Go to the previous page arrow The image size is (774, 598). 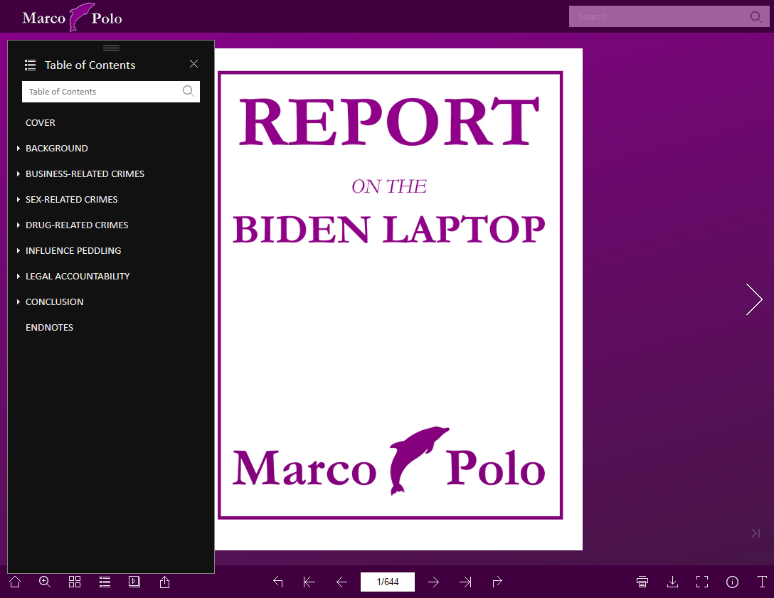(x=341, y=582)
